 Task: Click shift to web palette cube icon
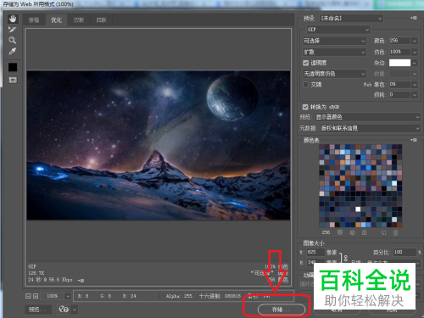[353, 232]
